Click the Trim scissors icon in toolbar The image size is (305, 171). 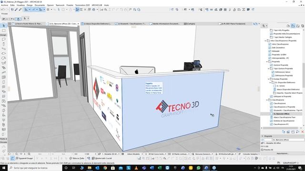point(102,9)
